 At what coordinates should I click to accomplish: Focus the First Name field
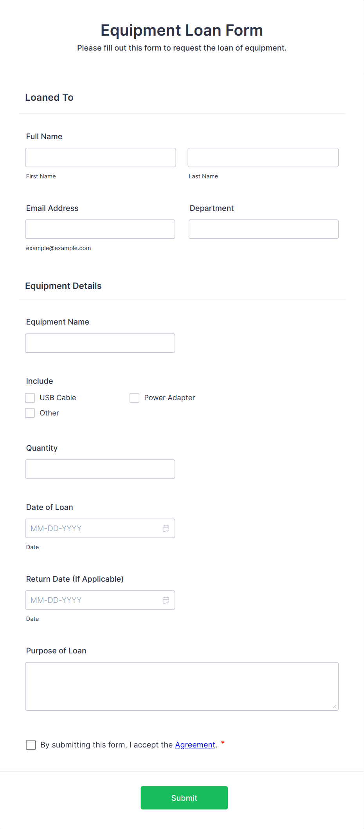[101, 158]
